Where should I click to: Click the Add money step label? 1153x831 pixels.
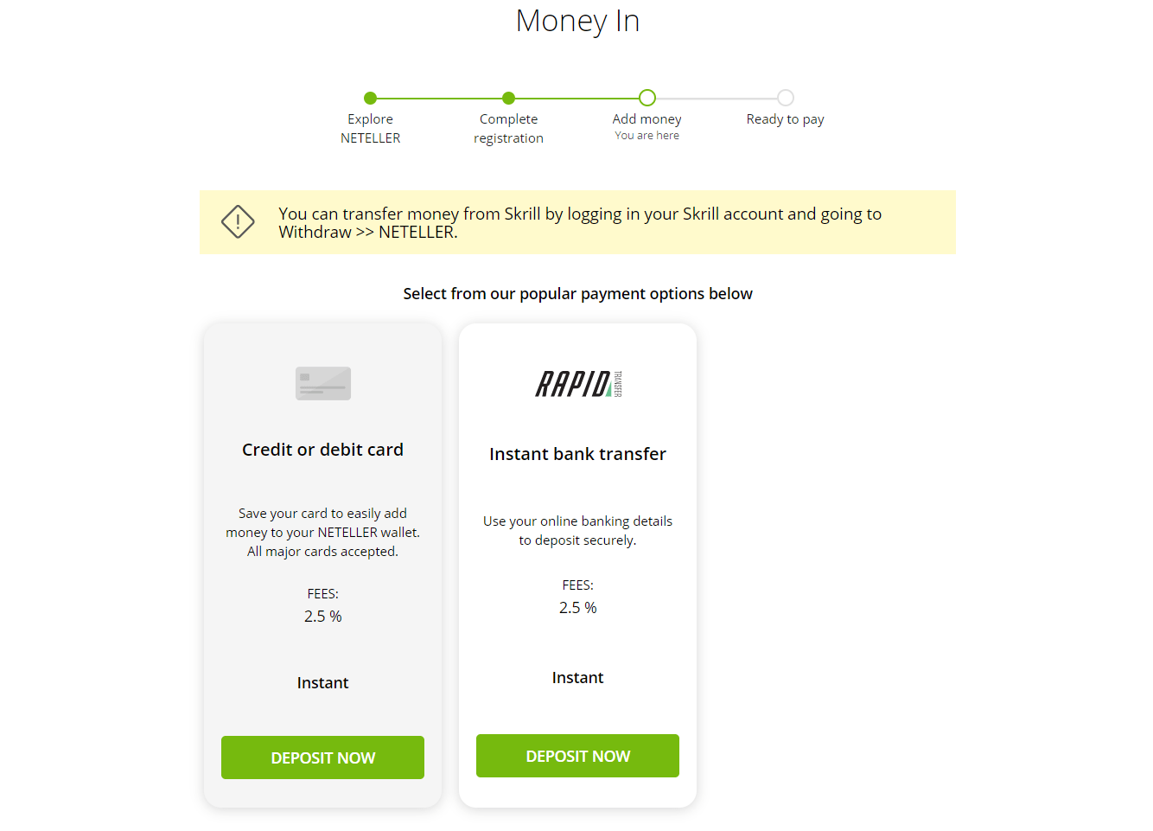tap(647, 119)
